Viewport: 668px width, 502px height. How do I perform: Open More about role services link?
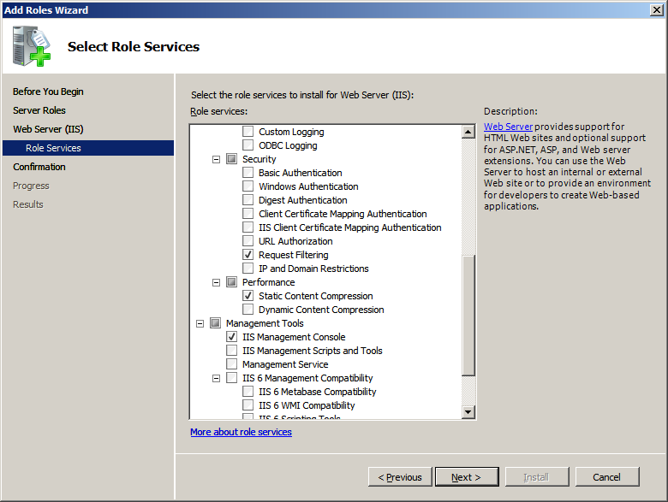click(x=242, y=432)
